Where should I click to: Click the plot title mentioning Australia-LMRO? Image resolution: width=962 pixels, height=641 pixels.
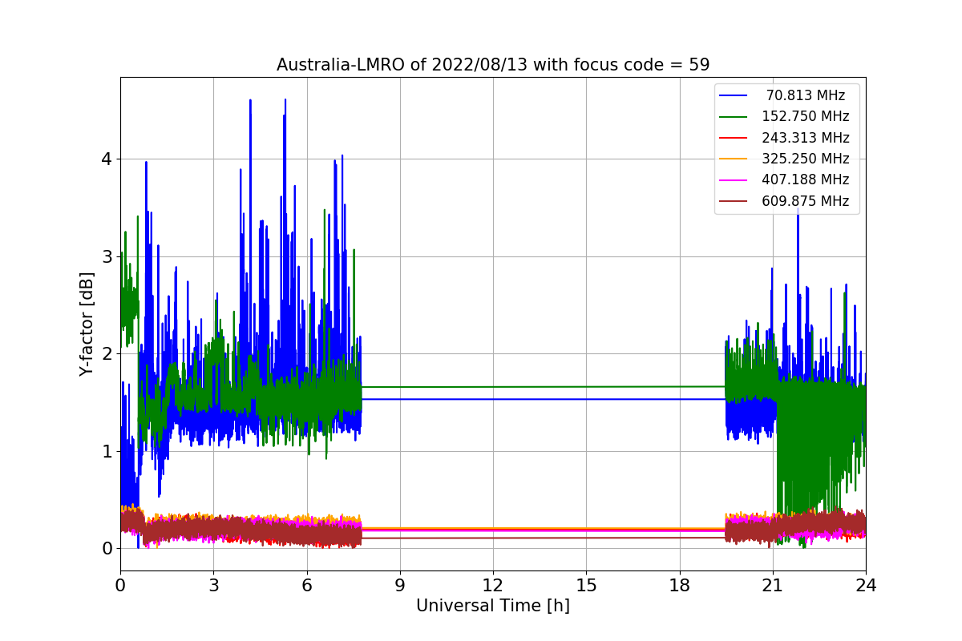click(493, 65)
